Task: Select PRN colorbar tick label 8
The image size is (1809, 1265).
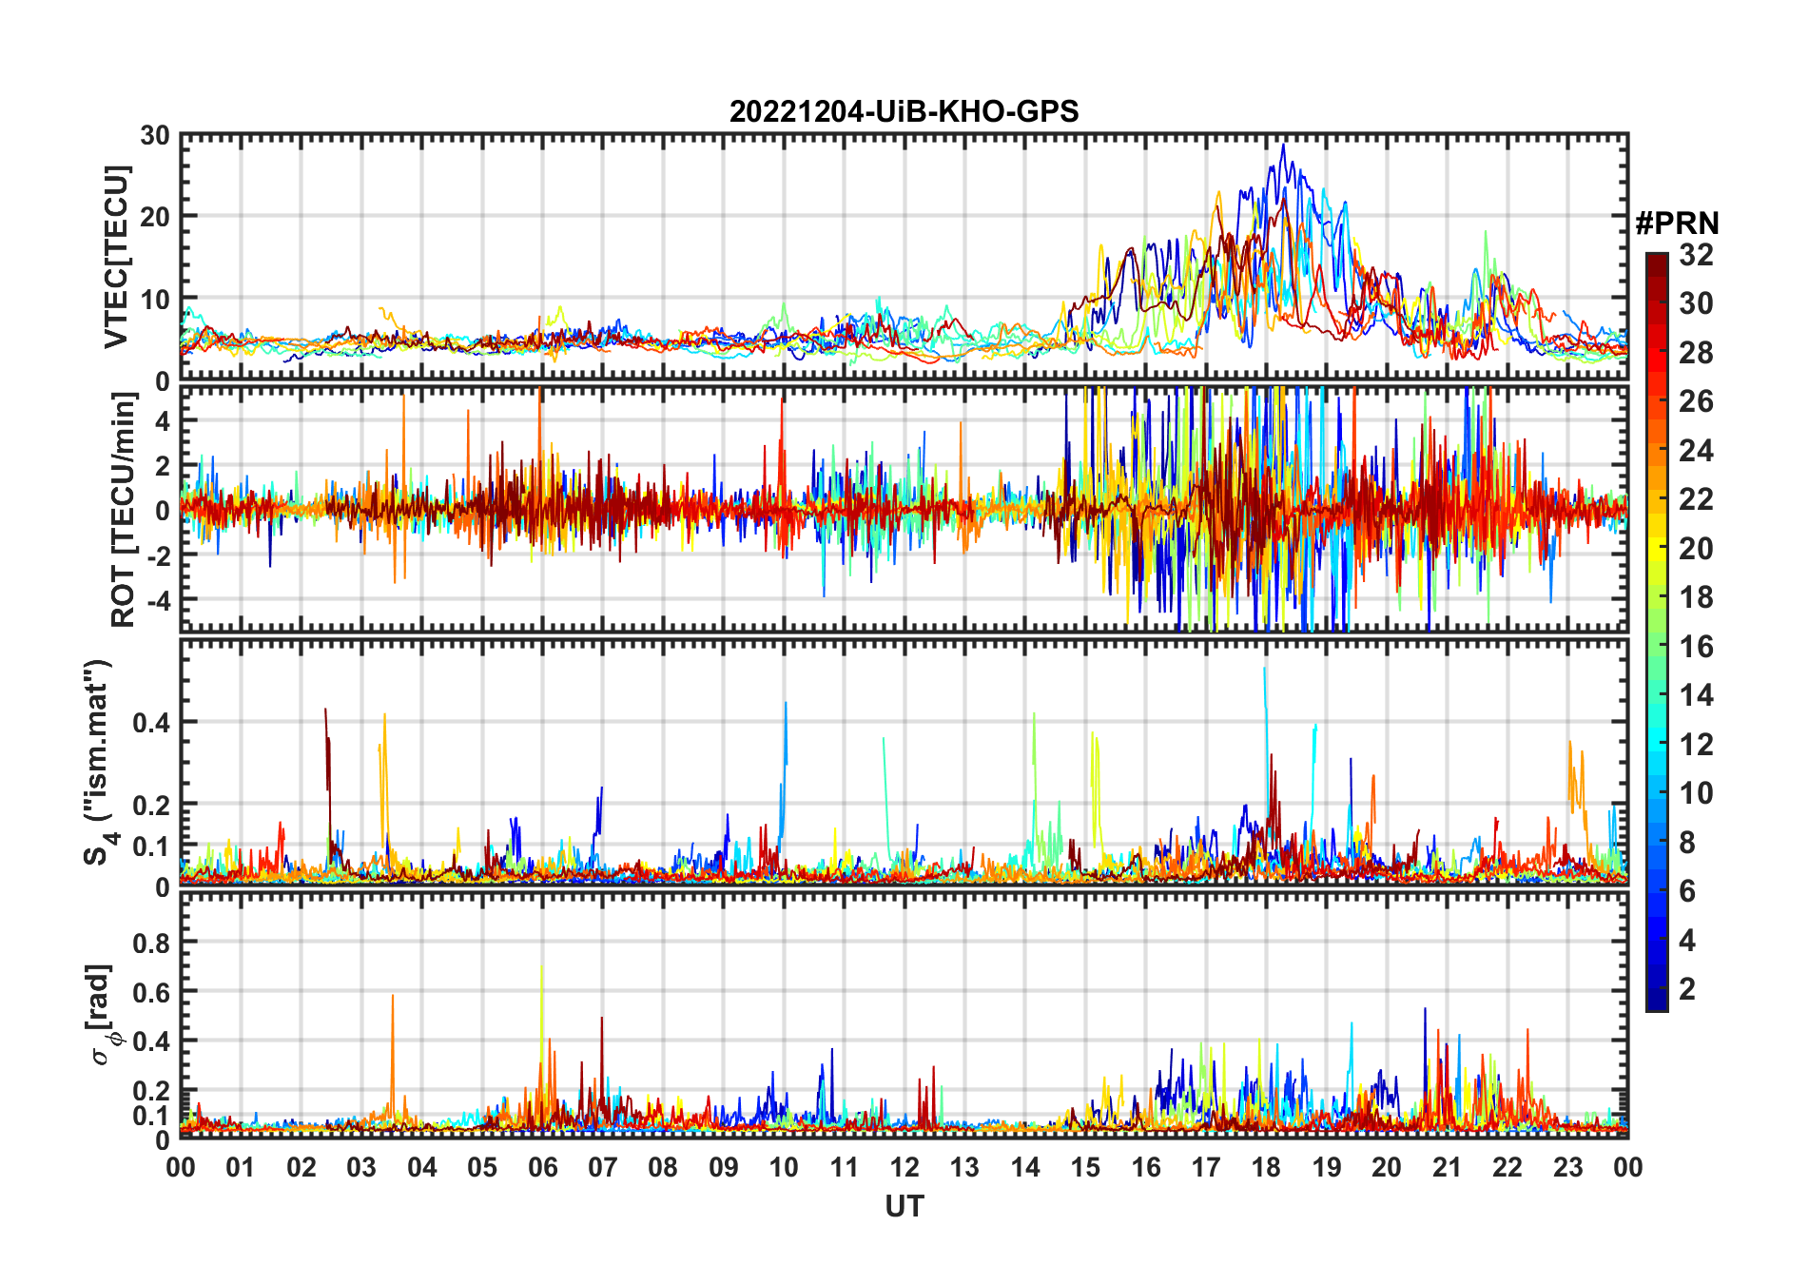Action: [1687, 843]
